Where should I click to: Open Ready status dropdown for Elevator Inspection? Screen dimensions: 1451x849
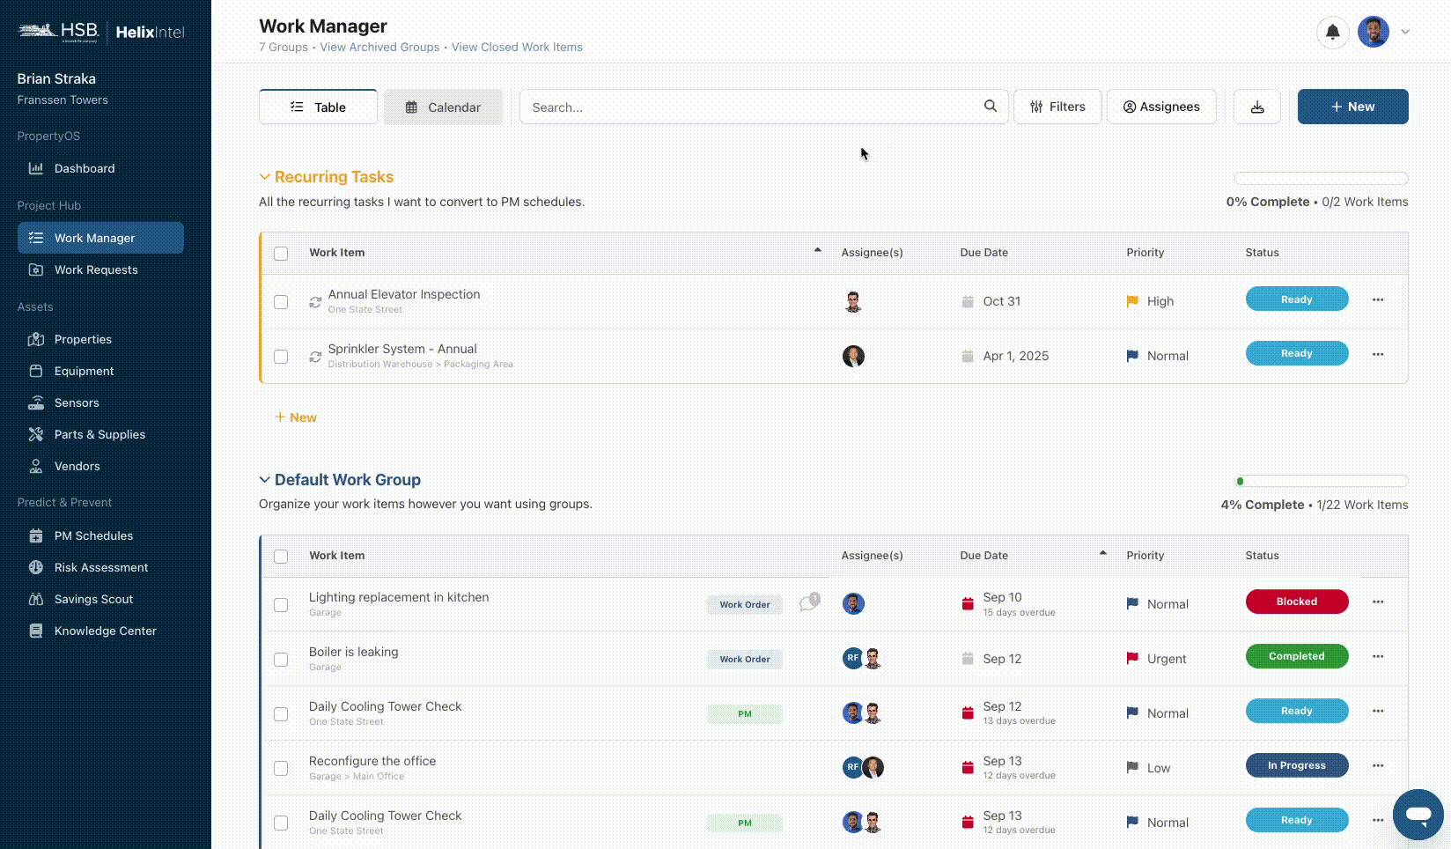1297,299
